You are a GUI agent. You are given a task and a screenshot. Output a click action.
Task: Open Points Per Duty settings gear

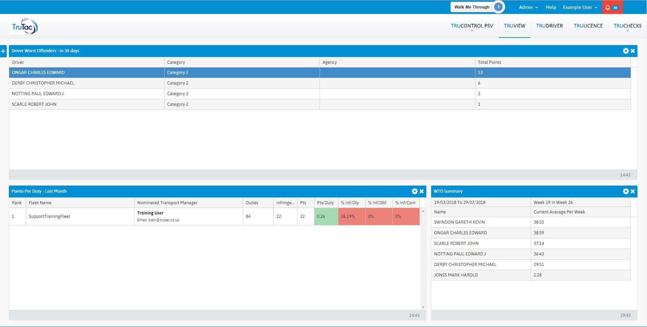click(414, 191)
